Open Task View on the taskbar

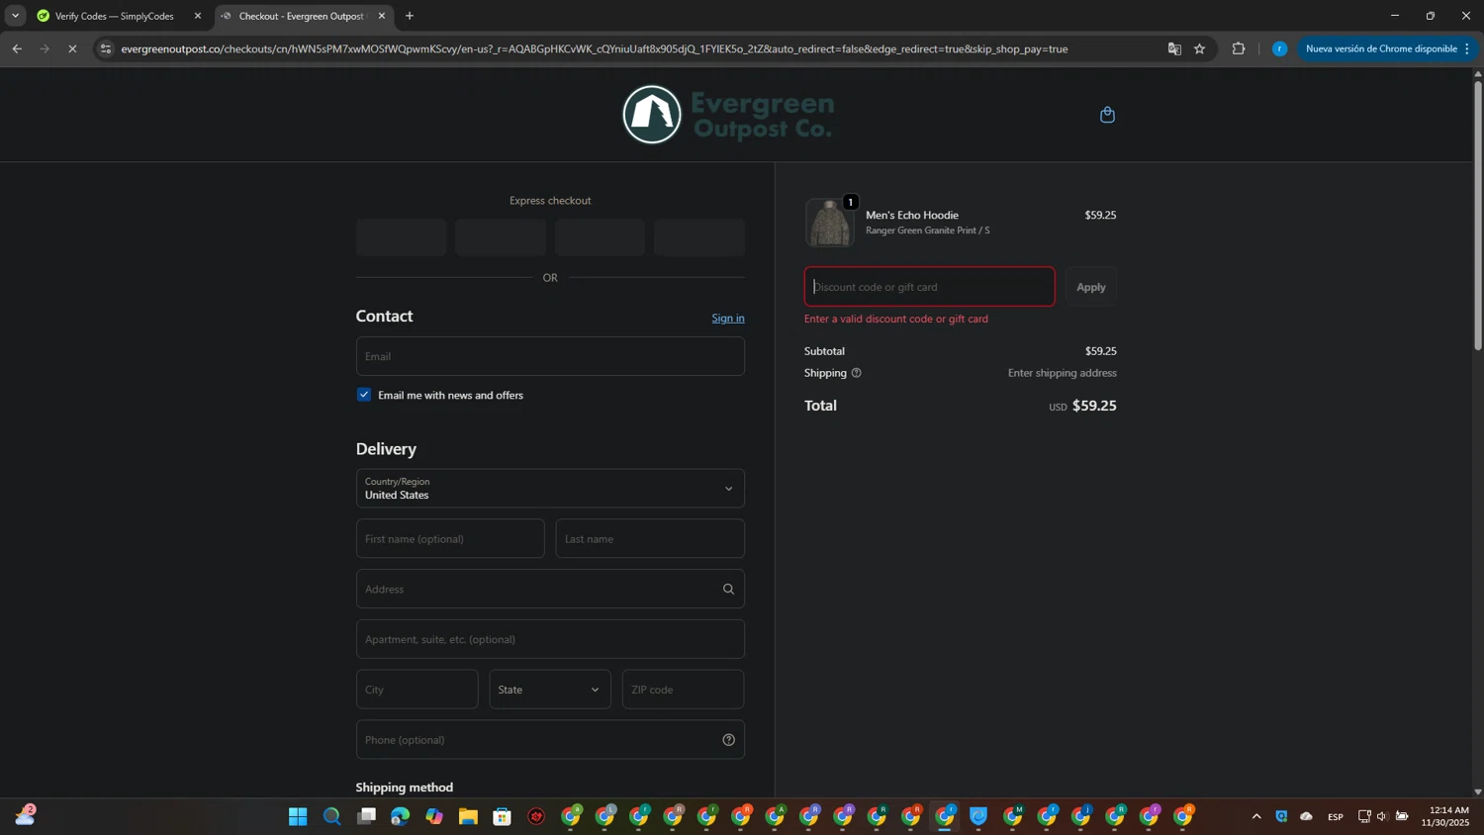point(366,816)
